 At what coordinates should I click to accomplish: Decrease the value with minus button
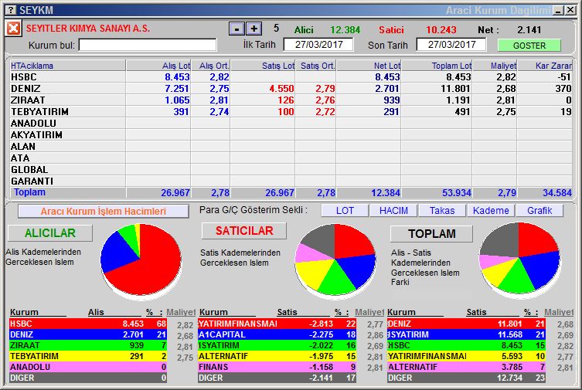click(237, 29)
